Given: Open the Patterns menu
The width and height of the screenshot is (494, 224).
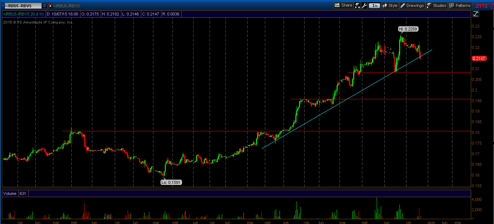Looking at the screenshot, I should pyautogui.click(x=460, y=6).
